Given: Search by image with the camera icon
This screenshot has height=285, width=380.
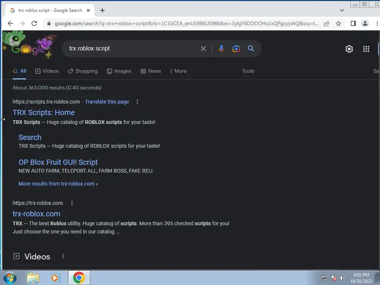Looking at the screenshot, I should (x=236, y=49).
